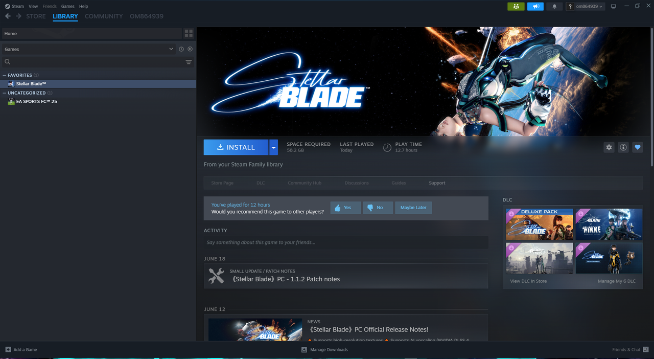Choose Maybe Later for recommendation
The width and height of the screenshot is (654, 359).
(x=413, y=208)
